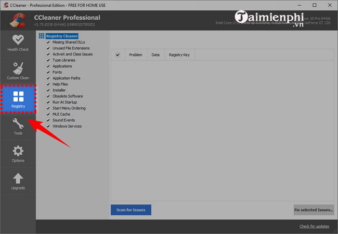This screenshot has height=234, width=338.
Task: Toggle the select-all checkbox in results header
Action: pos(118,55)
